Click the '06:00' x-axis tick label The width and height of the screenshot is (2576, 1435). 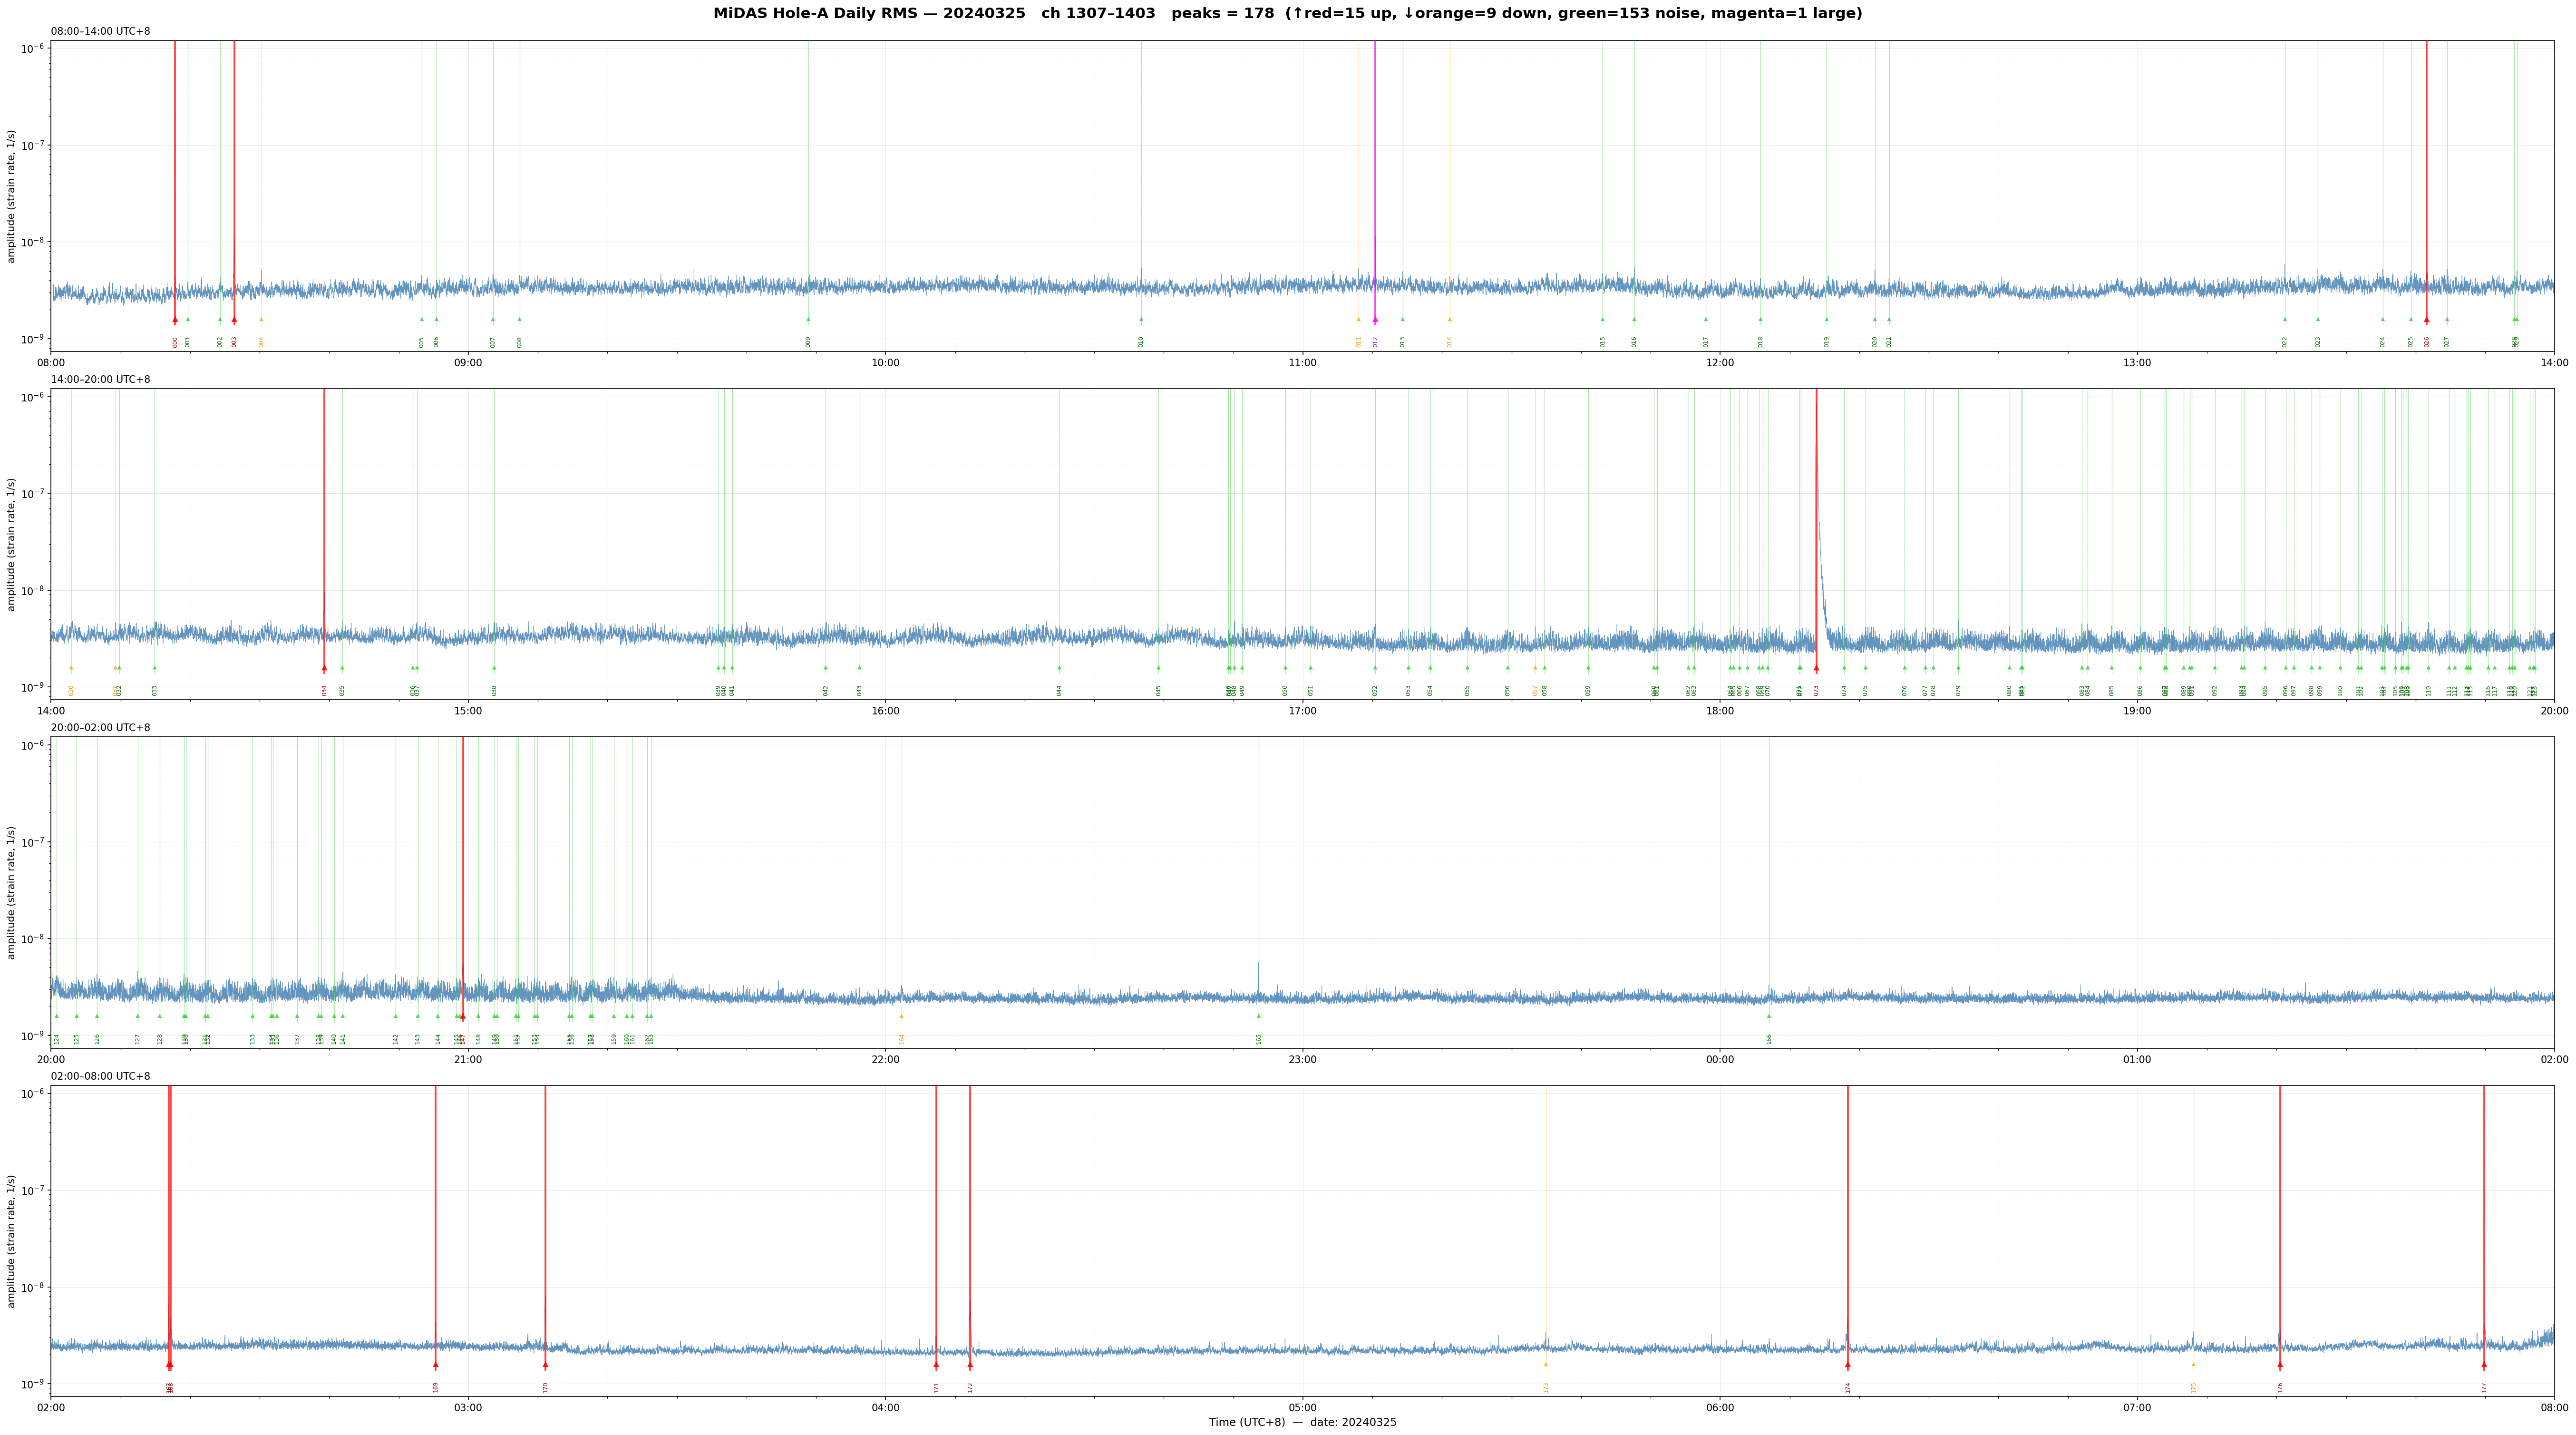[1720, 1408]
